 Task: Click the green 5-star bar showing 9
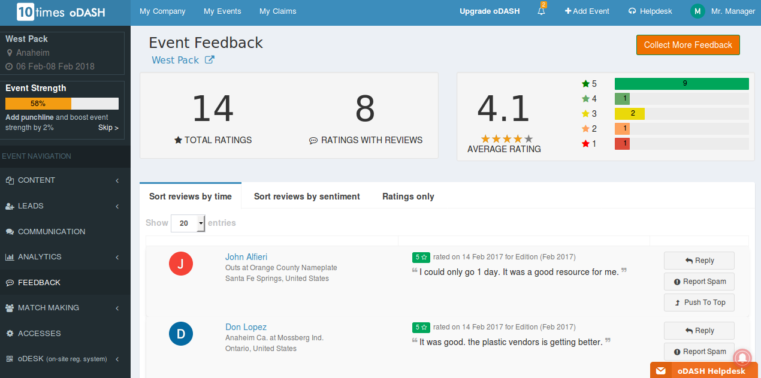point(682,84)
